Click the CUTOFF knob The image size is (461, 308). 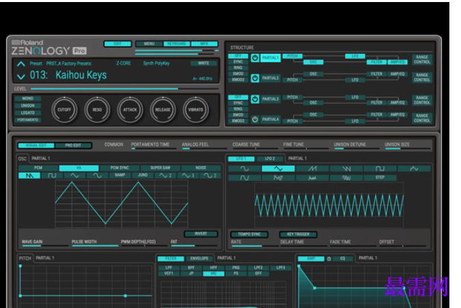64,110
